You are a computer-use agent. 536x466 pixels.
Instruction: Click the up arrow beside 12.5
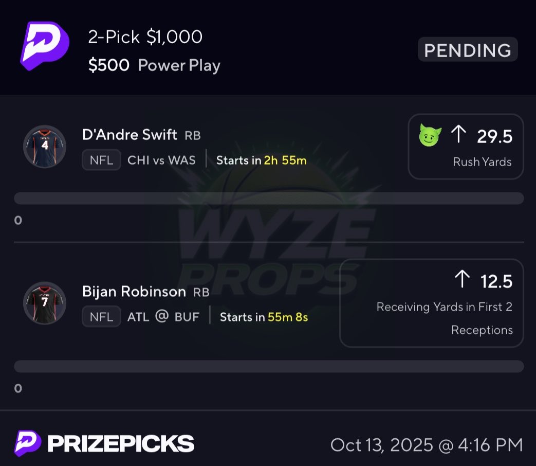[x=462, y=279]
